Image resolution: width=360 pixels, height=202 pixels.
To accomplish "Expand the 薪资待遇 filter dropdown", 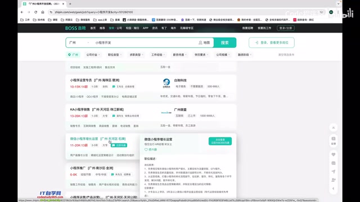I will 180,55.
